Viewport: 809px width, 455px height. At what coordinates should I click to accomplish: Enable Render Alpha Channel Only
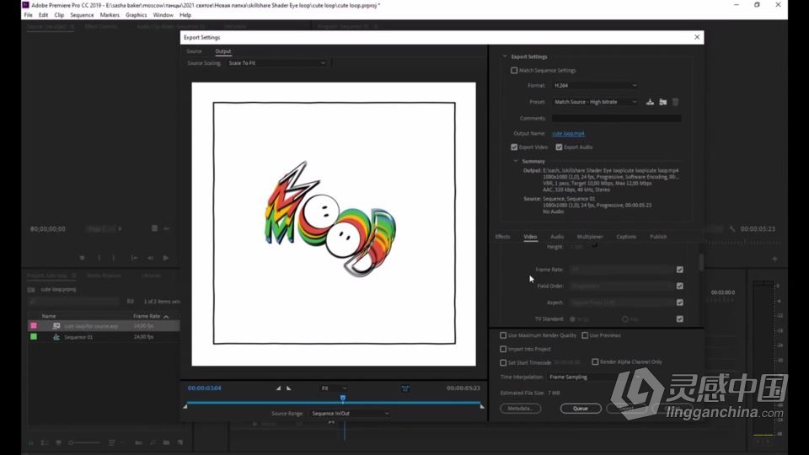(595, 362)
